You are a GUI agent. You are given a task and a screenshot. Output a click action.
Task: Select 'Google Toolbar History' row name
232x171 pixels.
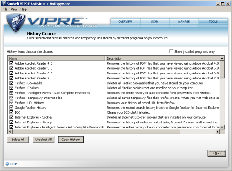point(31,108)
